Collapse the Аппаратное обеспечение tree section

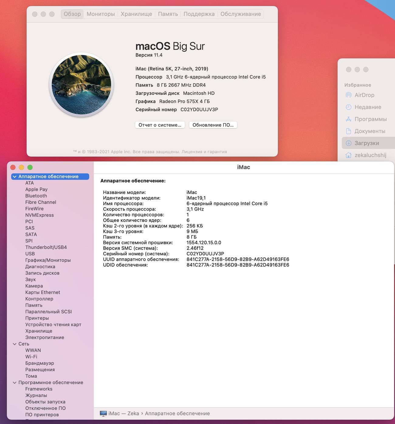click(x=15, y=177)
